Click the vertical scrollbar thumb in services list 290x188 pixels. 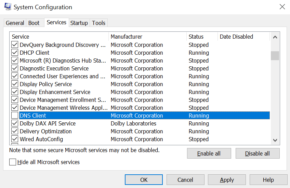coord(275,55)
